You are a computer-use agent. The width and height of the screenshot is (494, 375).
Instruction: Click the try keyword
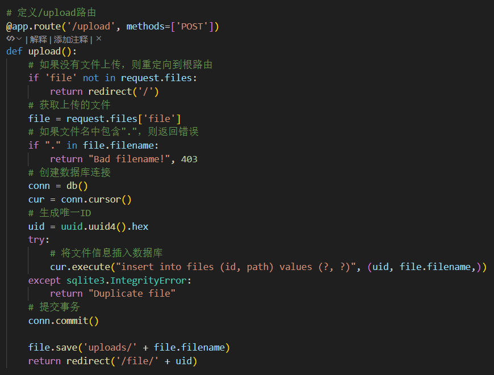(x=36, y=239)
